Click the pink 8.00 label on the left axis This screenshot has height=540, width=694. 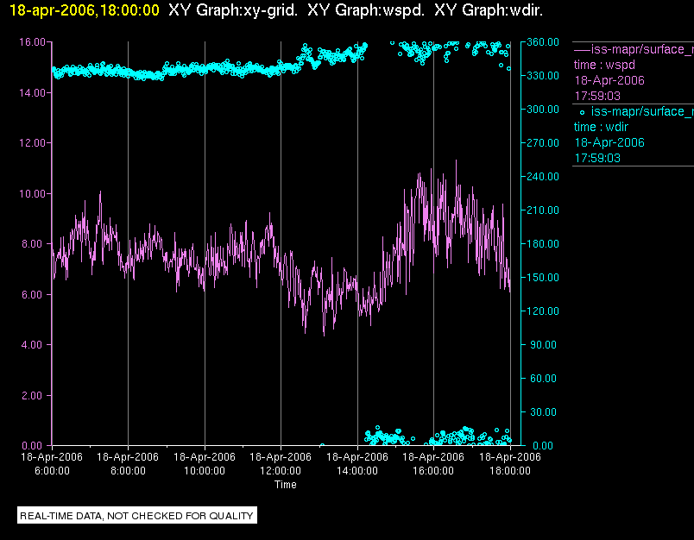pos(35,244)
